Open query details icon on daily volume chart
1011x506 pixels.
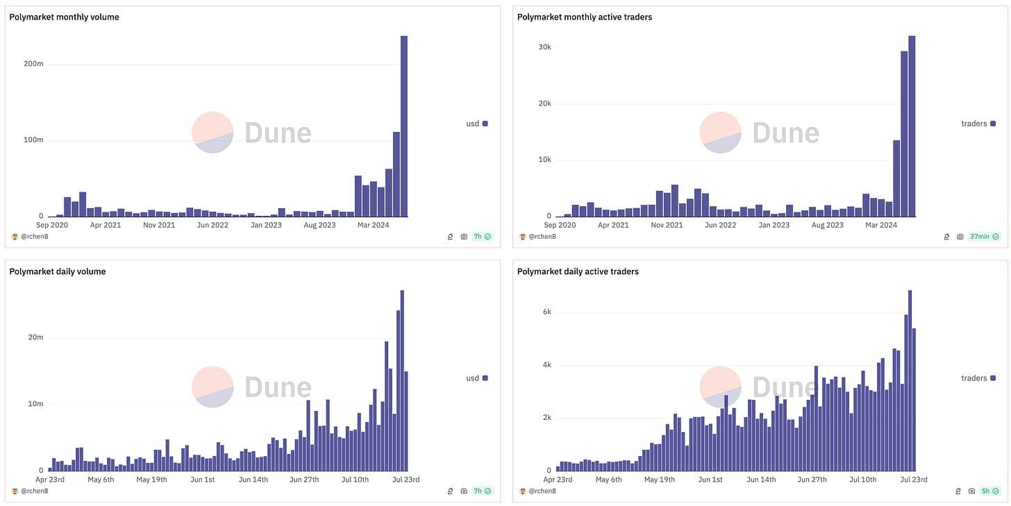click(x=451, y=491)
